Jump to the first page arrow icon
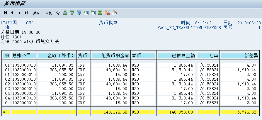 6,13
